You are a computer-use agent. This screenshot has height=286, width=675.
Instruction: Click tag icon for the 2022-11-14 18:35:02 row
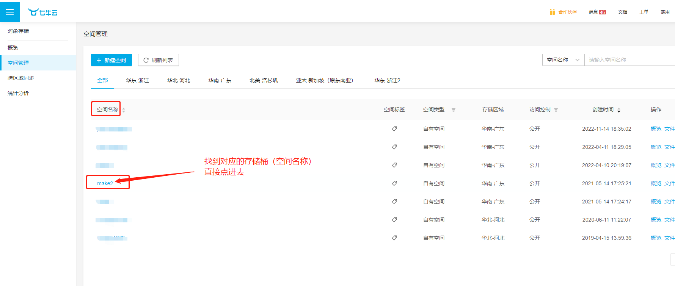point(394,129)
